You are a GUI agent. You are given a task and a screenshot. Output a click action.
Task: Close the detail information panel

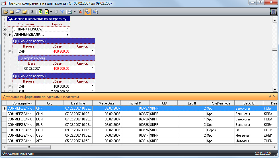pos(274,96)
